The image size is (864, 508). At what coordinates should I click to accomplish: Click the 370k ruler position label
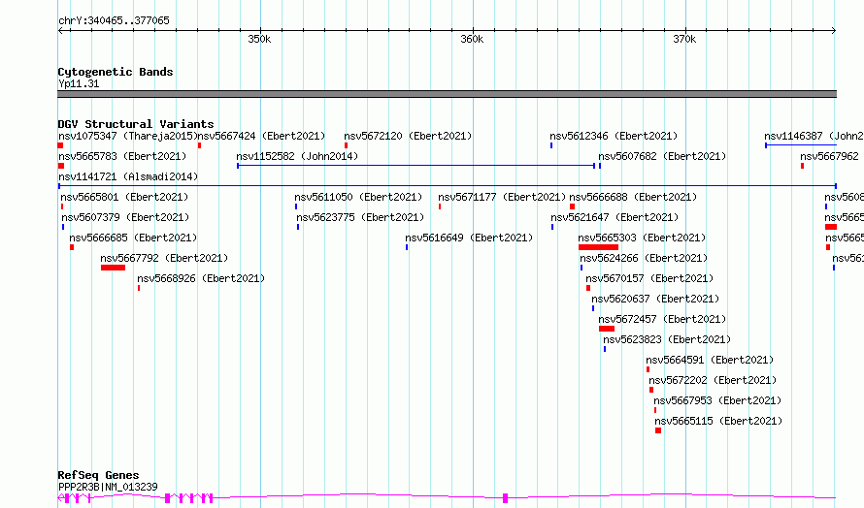[x=684, y=39]
